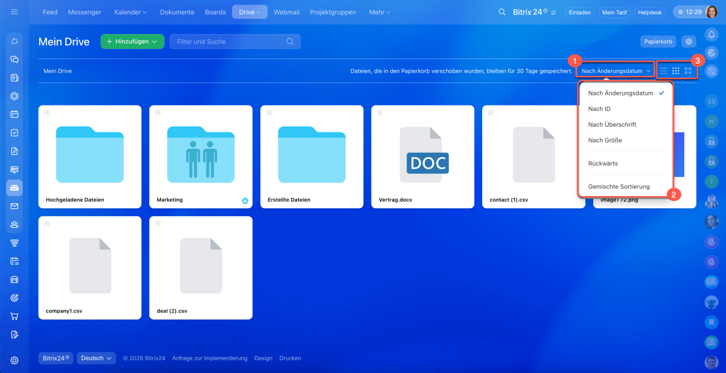Open mail envelope icon in left sidebar
The width and height of the screenshot is (726, 373).
coord(15,206)
